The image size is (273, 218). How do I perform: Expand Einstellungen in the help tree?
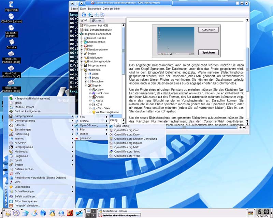coord(82,58)
